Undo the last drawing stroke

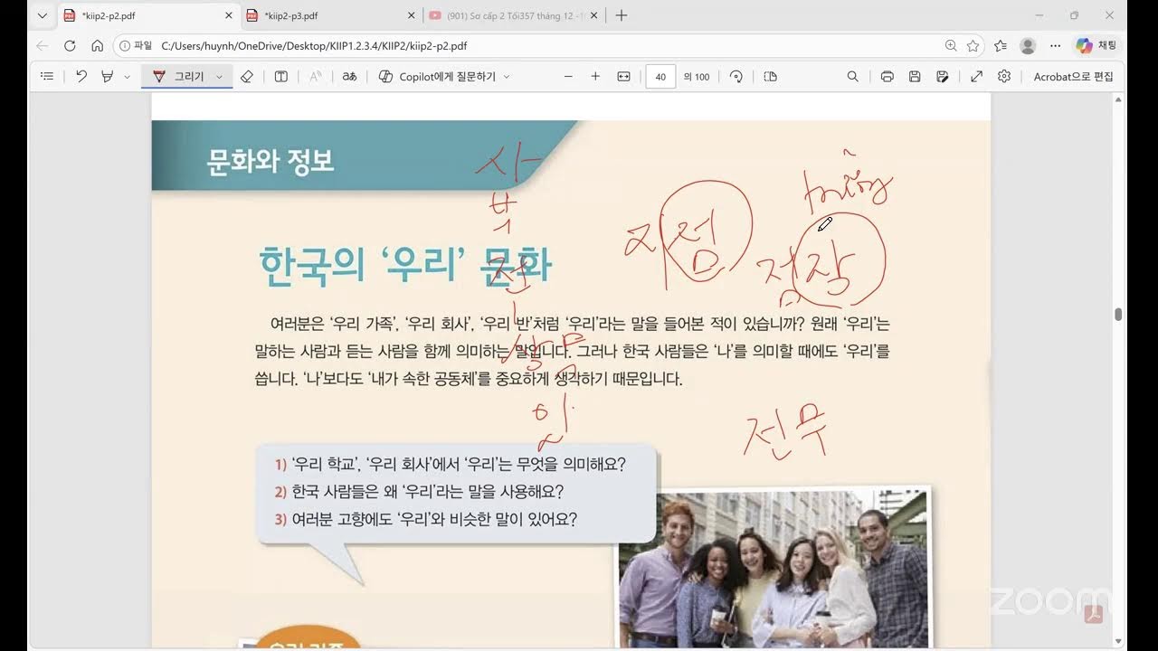coord(81,77)
